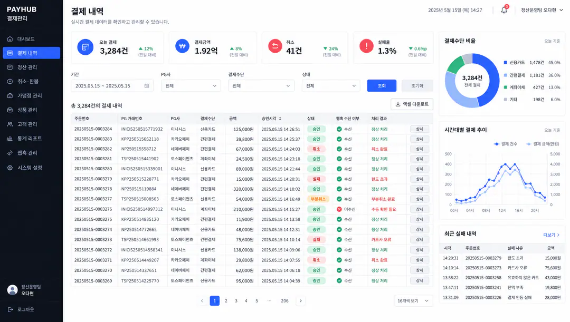Click the 상품 관리 sidebar icon
570x322 pixels.
(x=10, y=110)
